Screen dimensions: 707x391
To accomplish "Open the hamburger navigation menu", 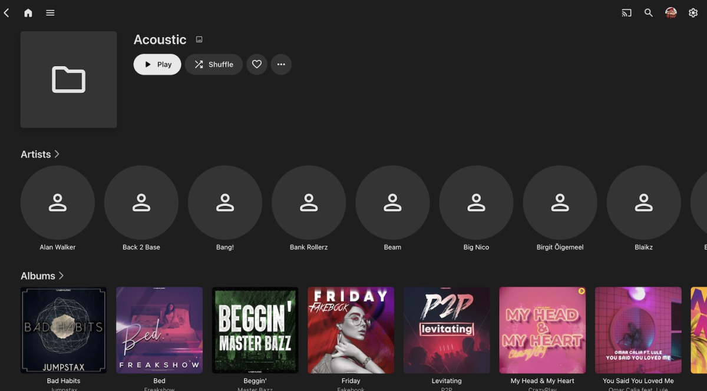I will 50,12.
